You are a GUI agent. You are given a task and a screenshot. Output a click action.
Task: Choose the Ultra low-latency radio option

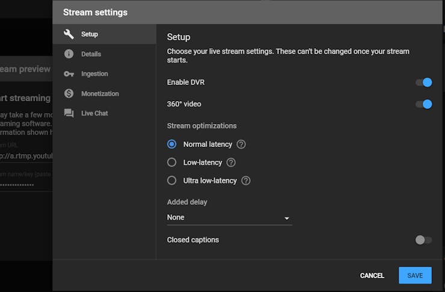(x=172, y=181)
